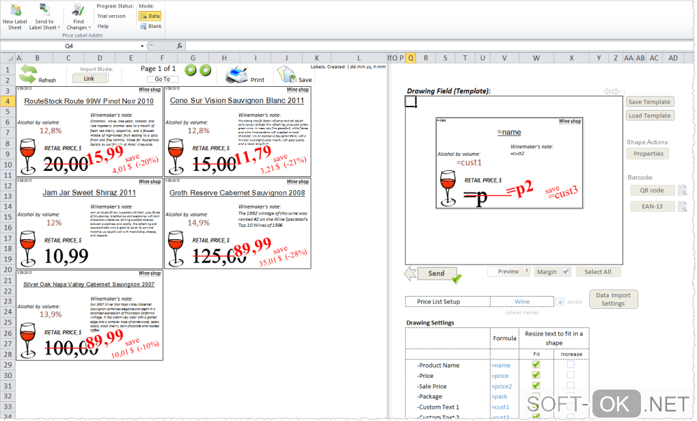697x421 pixels.
Task: Click the Preview button
Action: pos(508,271)
